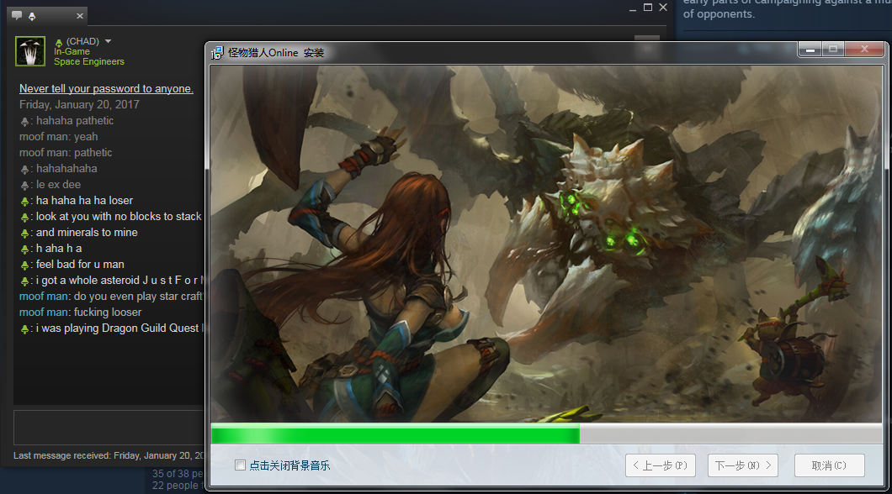Image resolution: width=892 pixels, height=494 pixels.
Task: Select the 'le ex dee' message
Action: (58, 184)
